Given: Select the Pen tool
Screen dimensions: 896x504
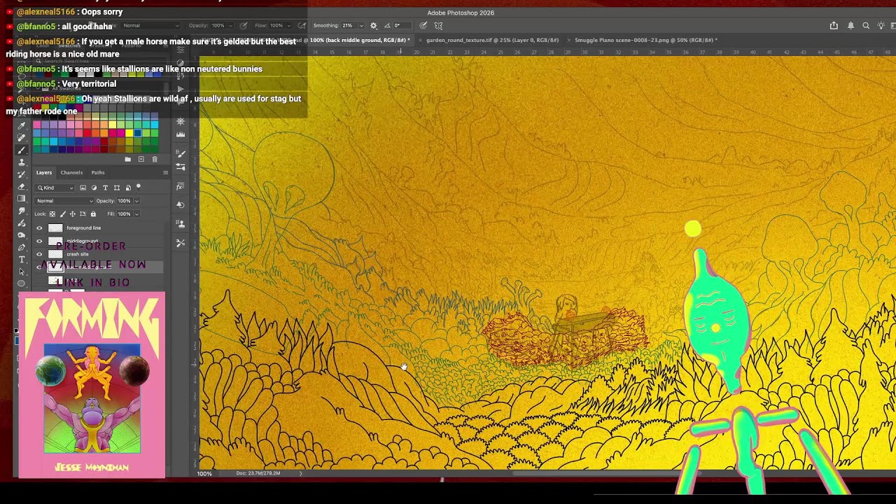Looking at the screenshot, I should click(x=22, y=247).
